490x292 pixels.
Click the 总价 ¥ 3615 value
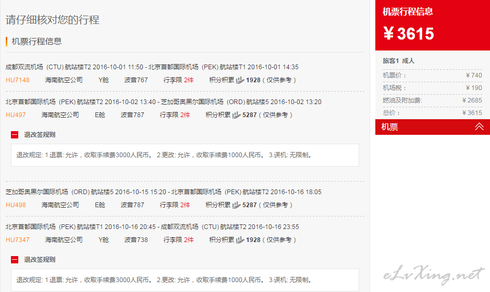(x=472, y=113)
